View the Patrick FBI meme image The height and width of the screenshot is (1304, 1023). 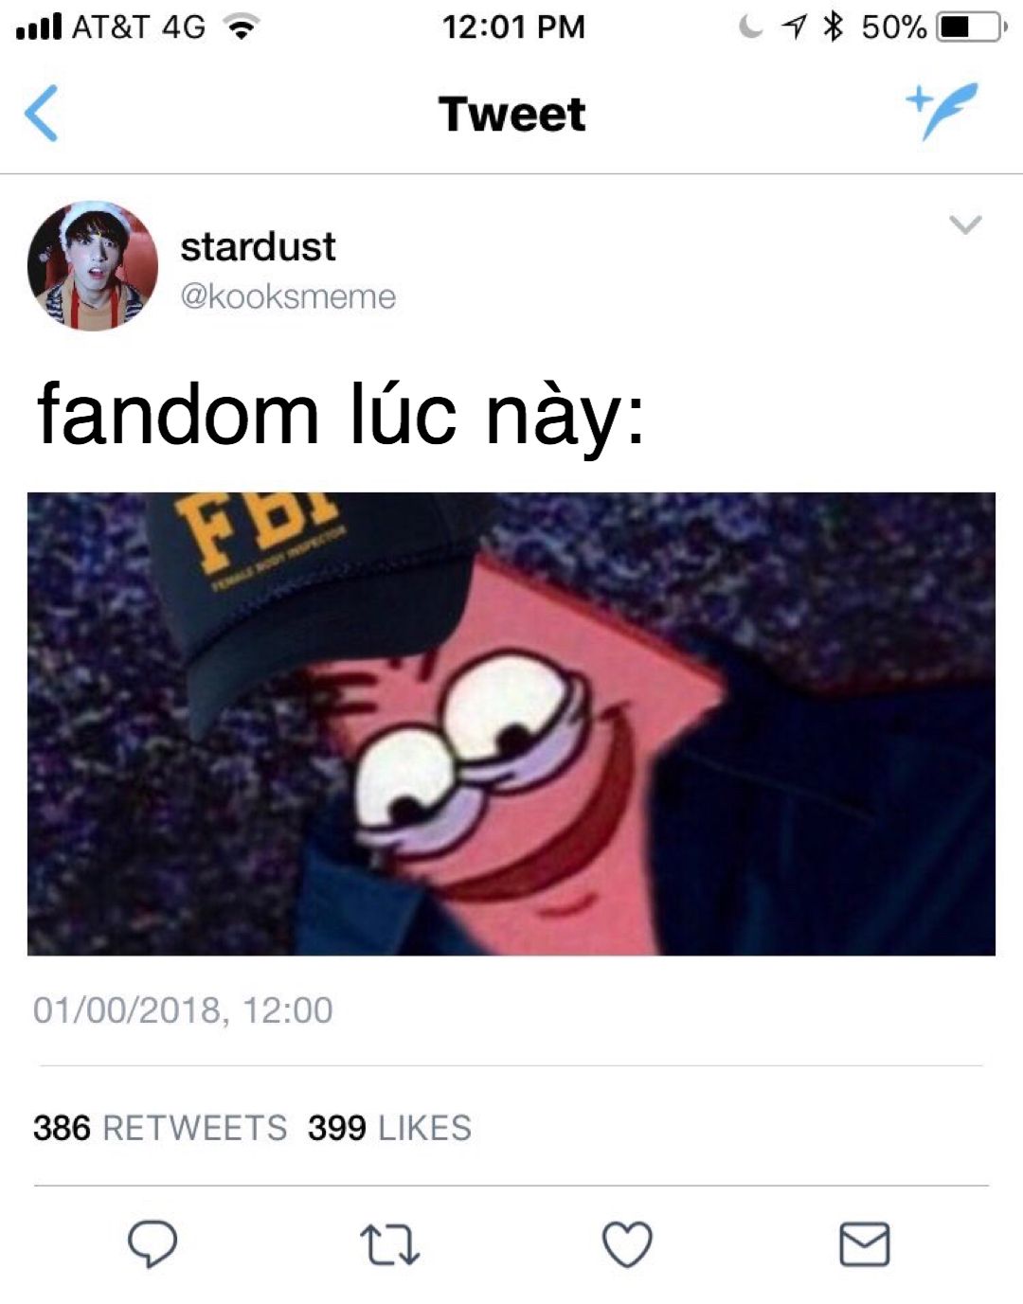point(511,723)
